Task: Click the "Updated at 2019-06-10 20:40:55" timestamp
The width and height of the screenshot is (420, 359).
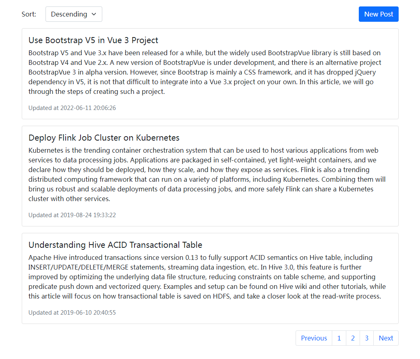Action: pos(72,313)
